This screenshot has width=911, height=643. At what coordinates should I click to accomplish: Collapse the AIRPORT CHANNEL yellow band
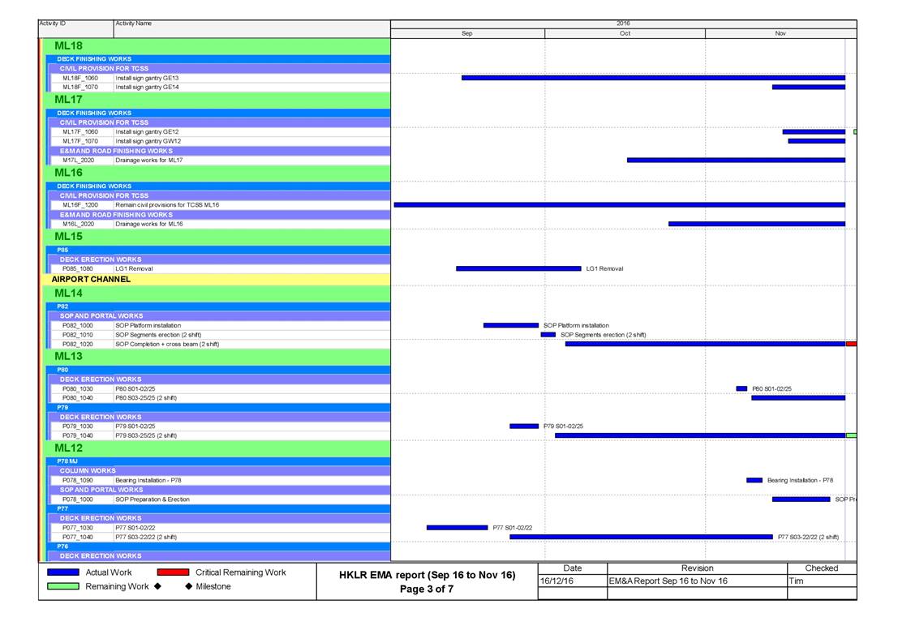tap(90, 279)
